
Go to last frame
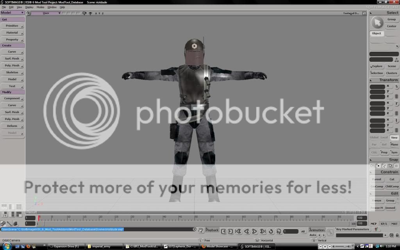(x=262, y=231)
